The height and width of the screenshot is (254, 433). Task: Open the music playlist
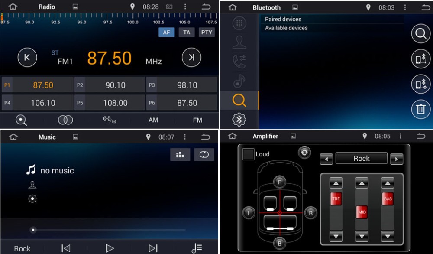click(x=197, y=248)
